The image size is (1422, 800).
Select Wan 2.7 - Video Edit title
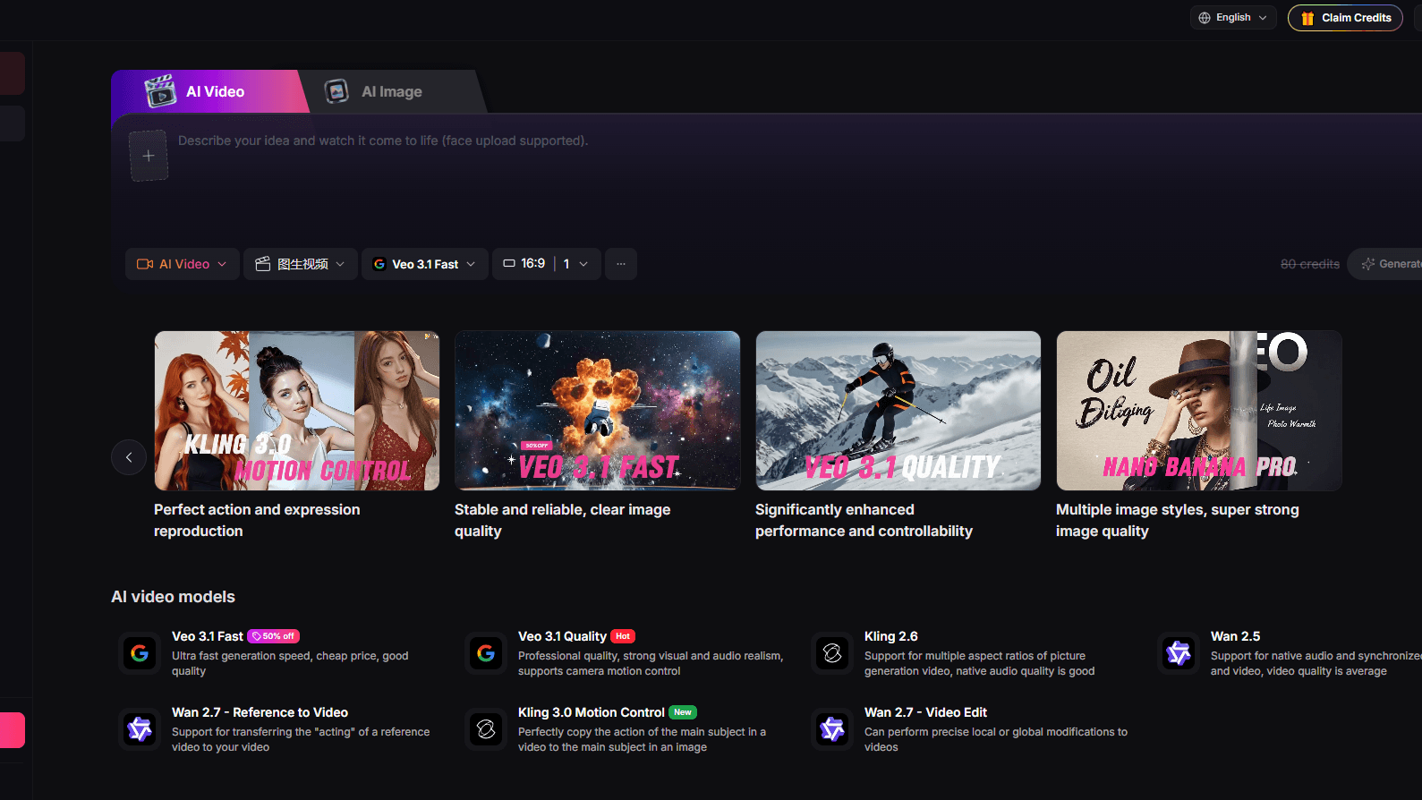(x=925, y=712)
